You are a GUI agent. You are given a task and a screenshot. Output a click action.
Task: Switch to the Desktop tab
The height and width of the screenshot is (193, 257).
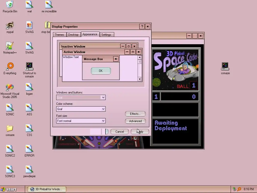pyautogui.click(x=73, y=35)
